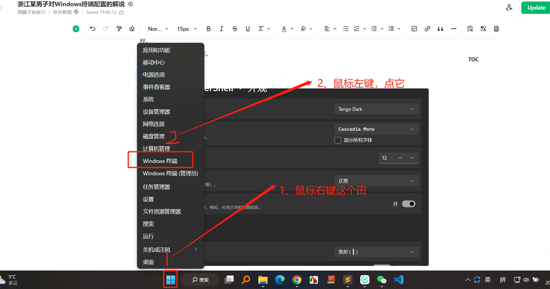Select 应用和功能 in the context menu
The width and height of the screenshot is (550, 289).
click(171, 50)
